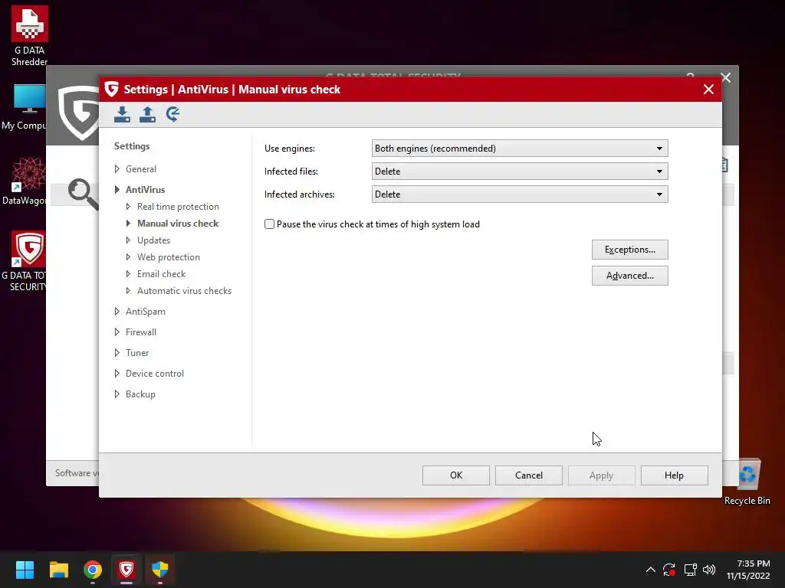Click the reset settings arrow icon
The width and height of the screenshot is (785, 588).
coord(172,115)
